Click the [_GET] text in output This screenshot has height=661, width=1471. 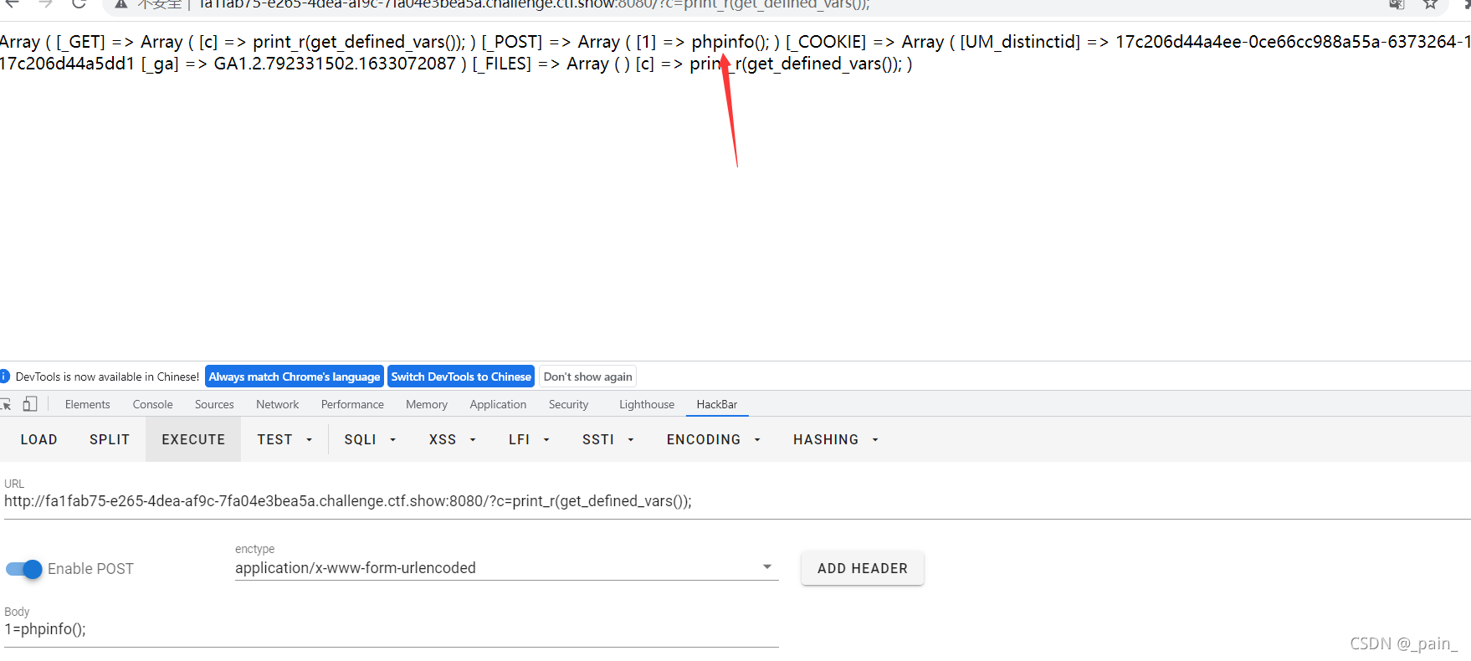click(x=81, y=42)
